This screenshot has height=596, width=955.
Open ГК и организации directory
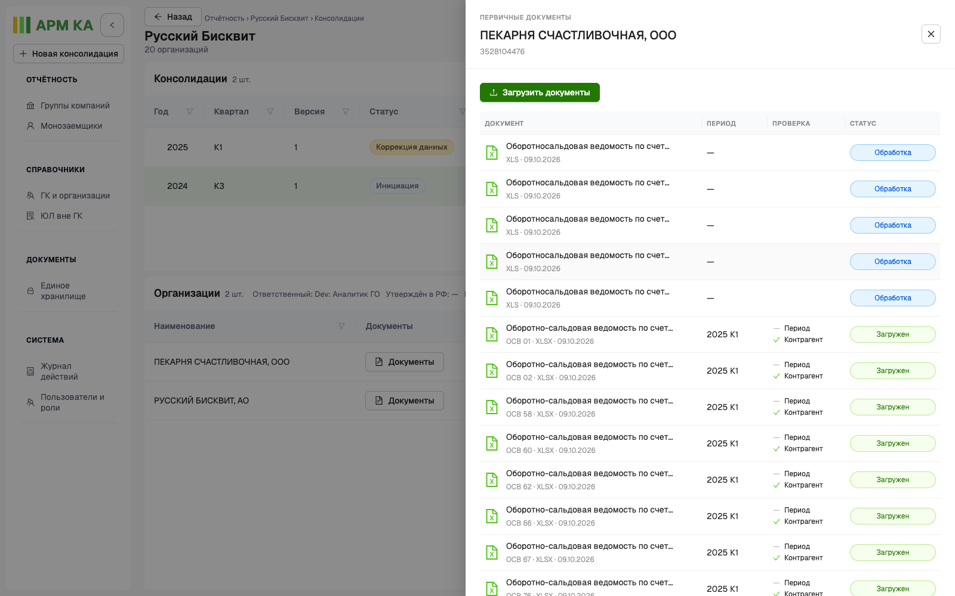(x=68, y=195)
